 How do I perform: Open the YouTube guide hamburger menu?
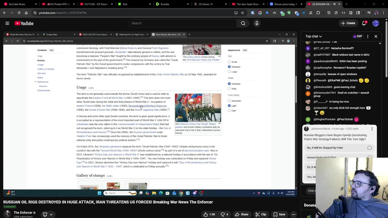7,23
